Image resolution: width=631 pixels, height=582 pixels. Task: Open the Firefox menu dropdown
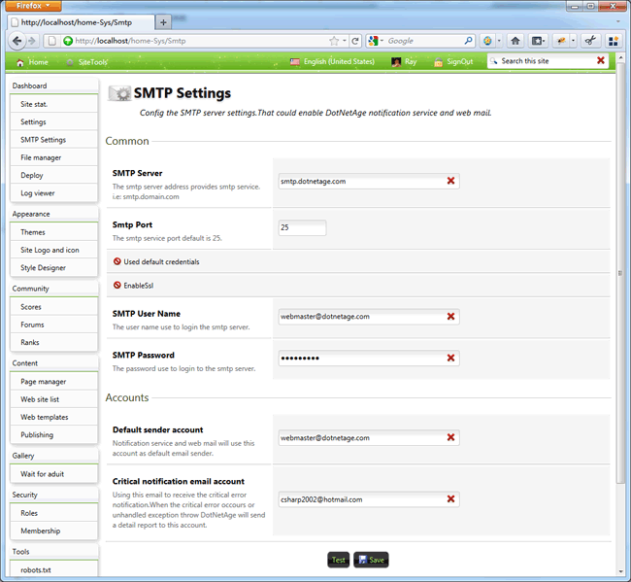pyautogui.click(x=33, y=6)
